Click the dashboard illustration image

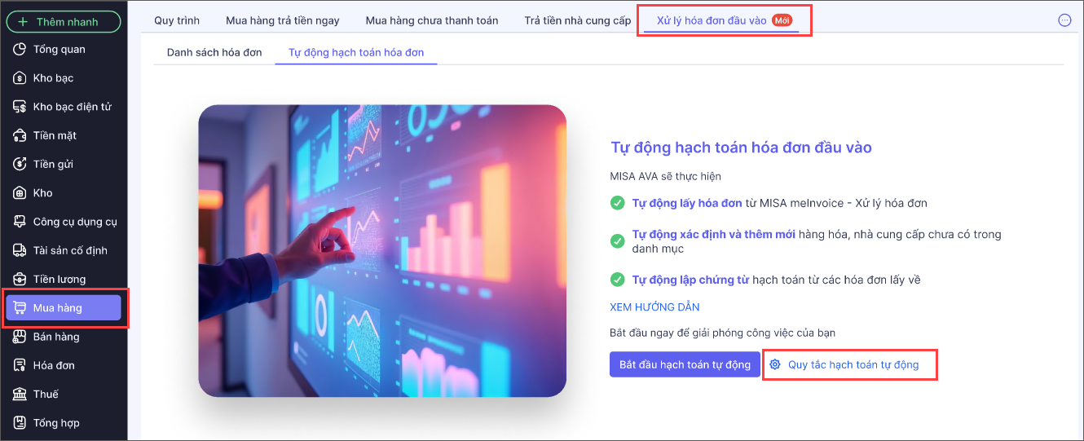(x=382, y=251)
